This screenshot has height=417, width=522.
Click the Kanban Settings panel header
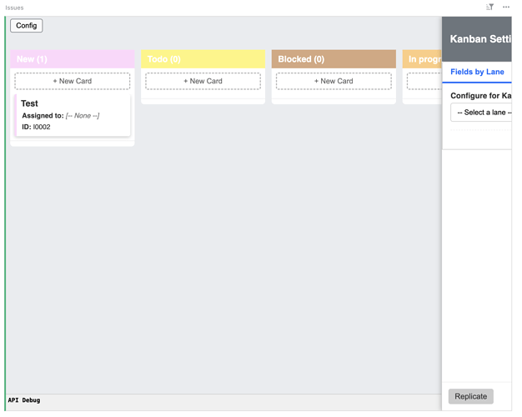click(479, 39)
